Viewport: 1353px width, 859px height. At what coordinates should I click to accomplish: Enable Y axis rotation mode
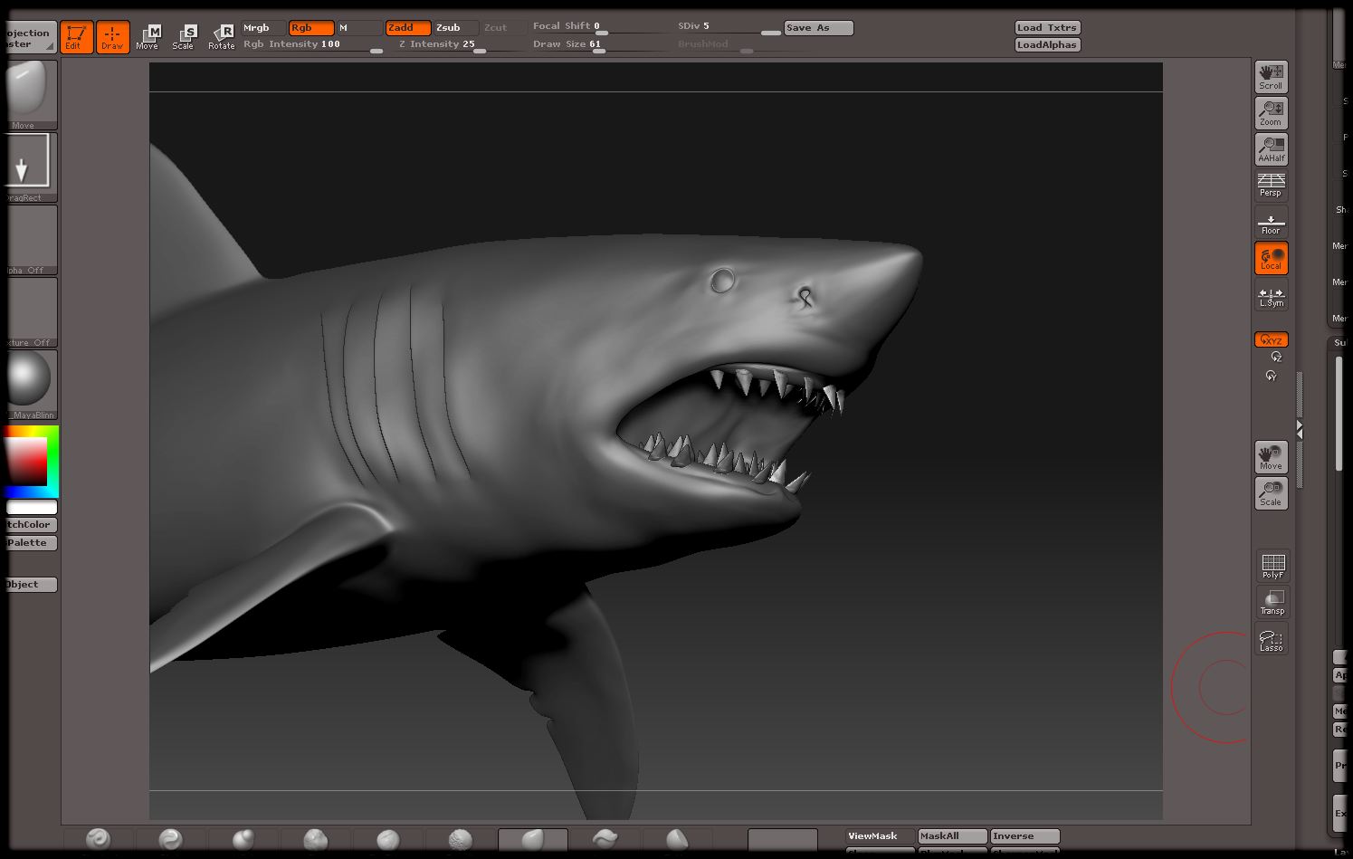tap(1272, 376)
